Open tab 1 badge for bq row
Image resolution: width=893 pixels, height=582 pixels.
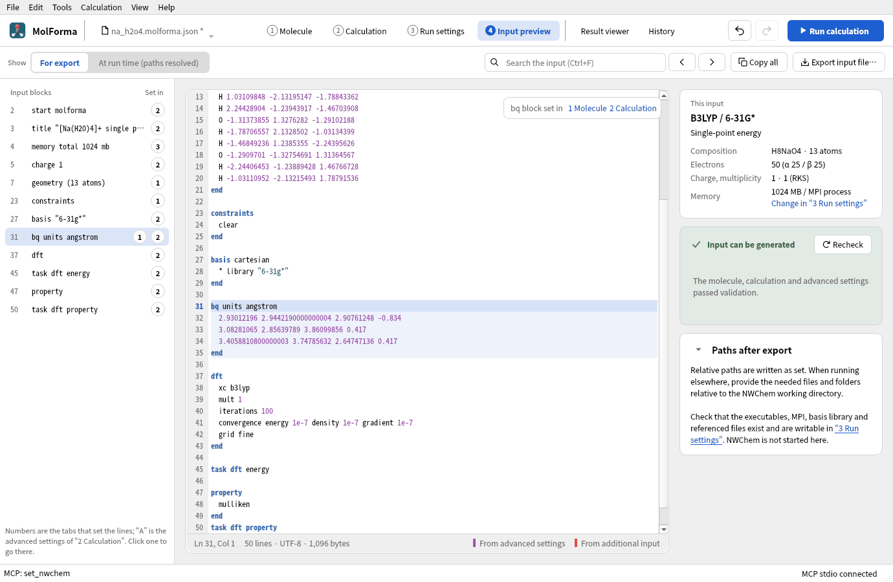(x=140, y=237)
